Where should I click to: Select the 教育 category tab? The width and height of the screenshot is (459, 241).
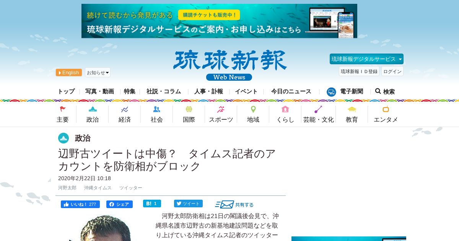pos(352,120)
